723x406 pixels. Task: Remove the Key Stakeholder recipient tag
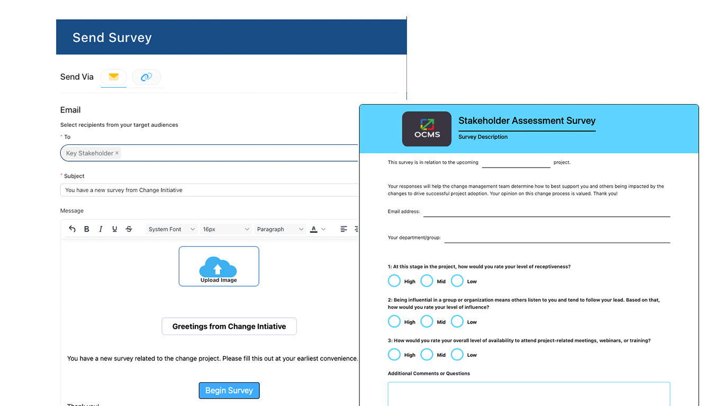(x=117, y=153)
